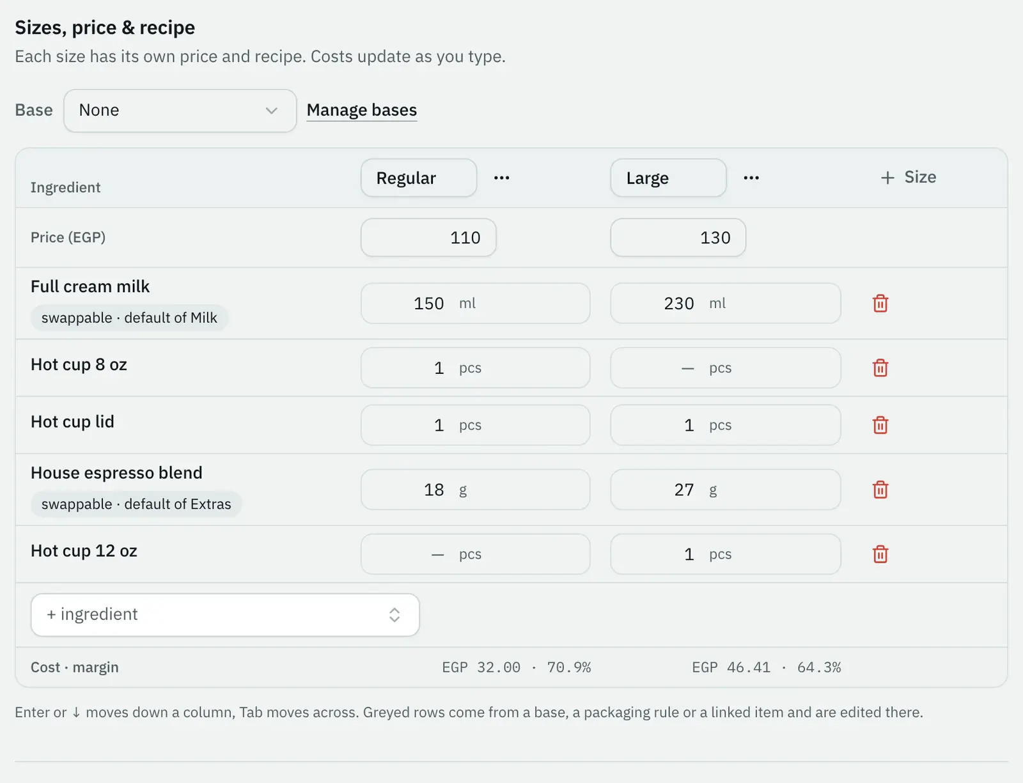Screen dimensions: 1023x783
Task: Click the 'swappable · default of Milk' tag
Action: (129, 318)
